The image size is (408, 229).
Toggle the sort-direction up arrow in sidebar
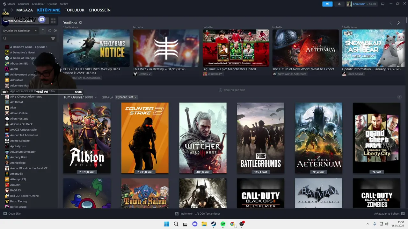coord(43,31)
